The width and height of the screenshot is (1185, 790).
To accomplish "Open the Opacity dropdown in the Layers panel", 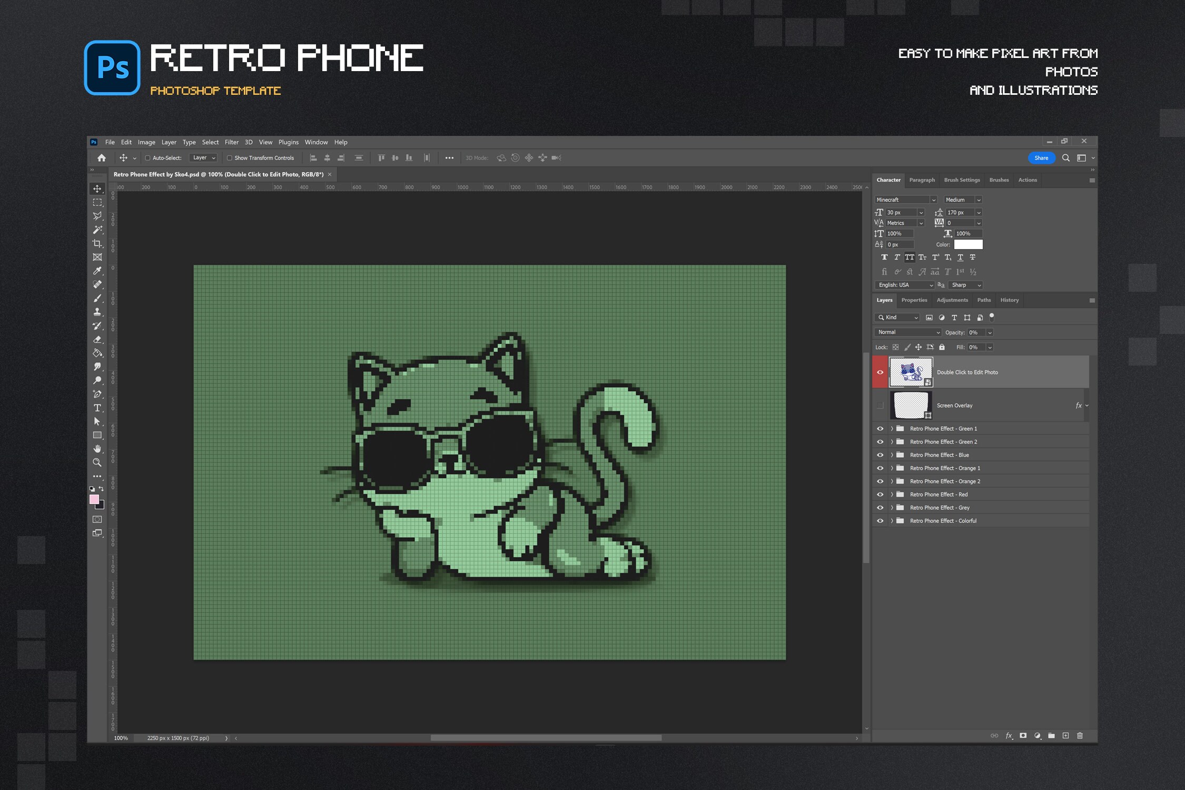I will pyautogui.click(x=989, y=332).
